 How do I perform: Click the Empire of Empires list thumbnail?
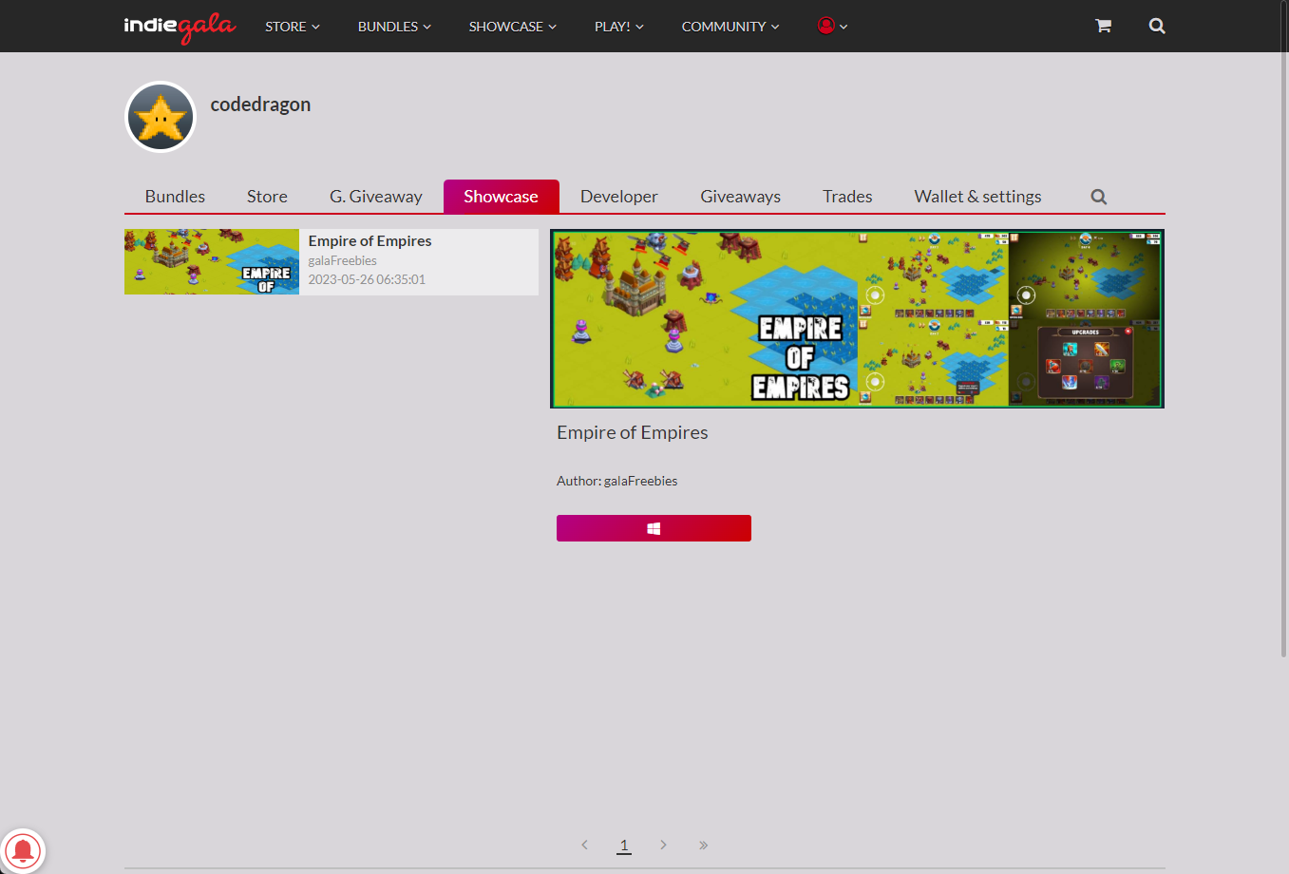pos(212,261)
